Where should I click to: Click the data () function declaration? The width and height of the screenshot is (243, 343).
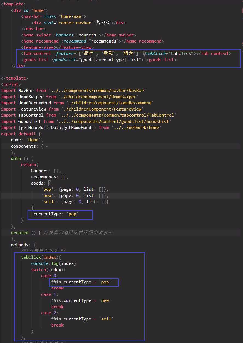22,159
